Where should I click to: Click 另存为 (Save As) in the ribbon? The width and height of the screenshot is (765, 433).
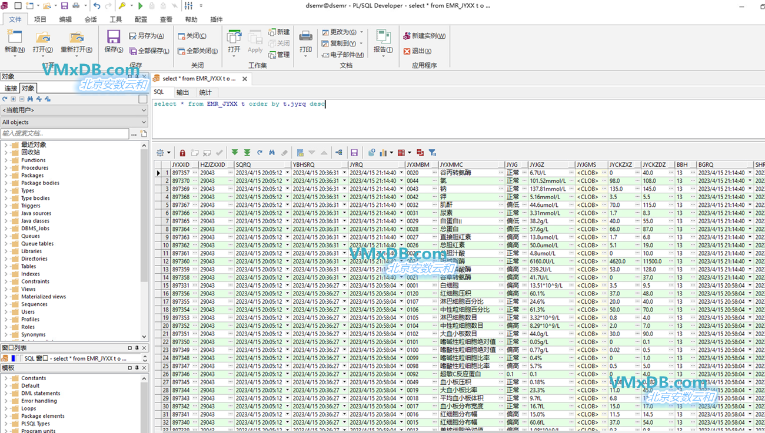(147, 36)
